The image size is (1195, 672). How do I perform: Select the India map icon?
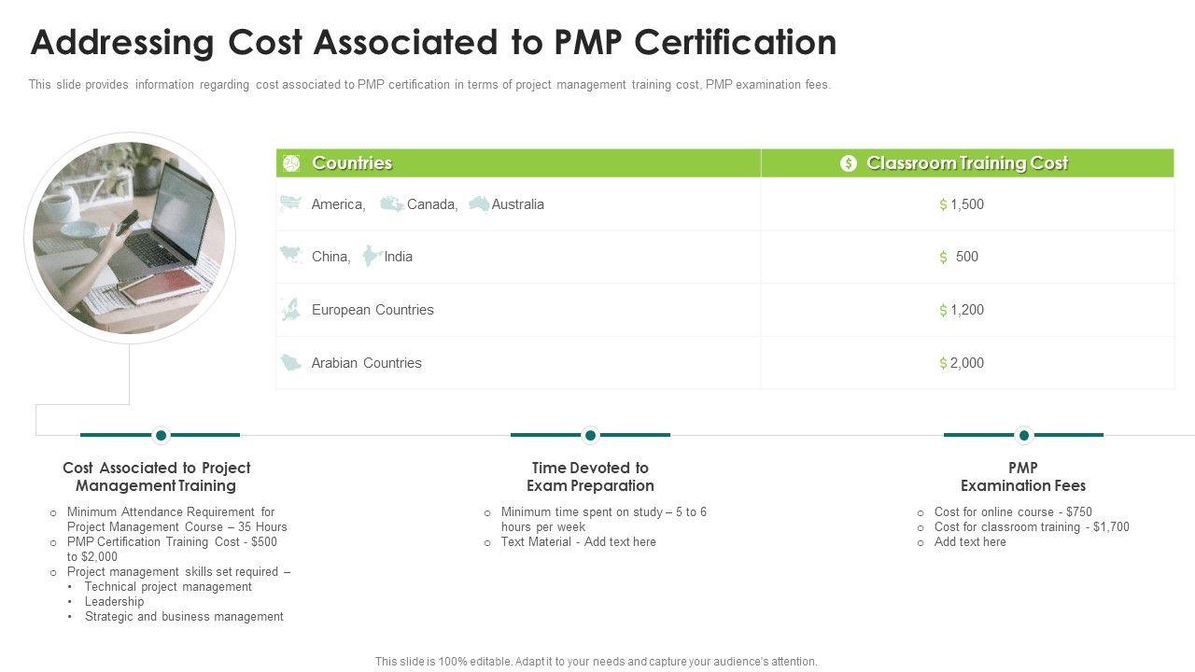pyautogui.click(x=372, y=256)
